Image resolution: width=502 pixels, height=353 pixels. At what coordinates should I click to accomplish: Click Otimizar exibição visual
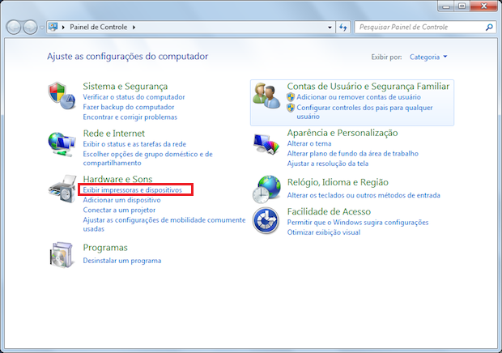point(324,232)
